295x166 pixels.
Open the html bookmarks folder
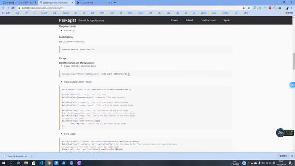click(100, 13)
